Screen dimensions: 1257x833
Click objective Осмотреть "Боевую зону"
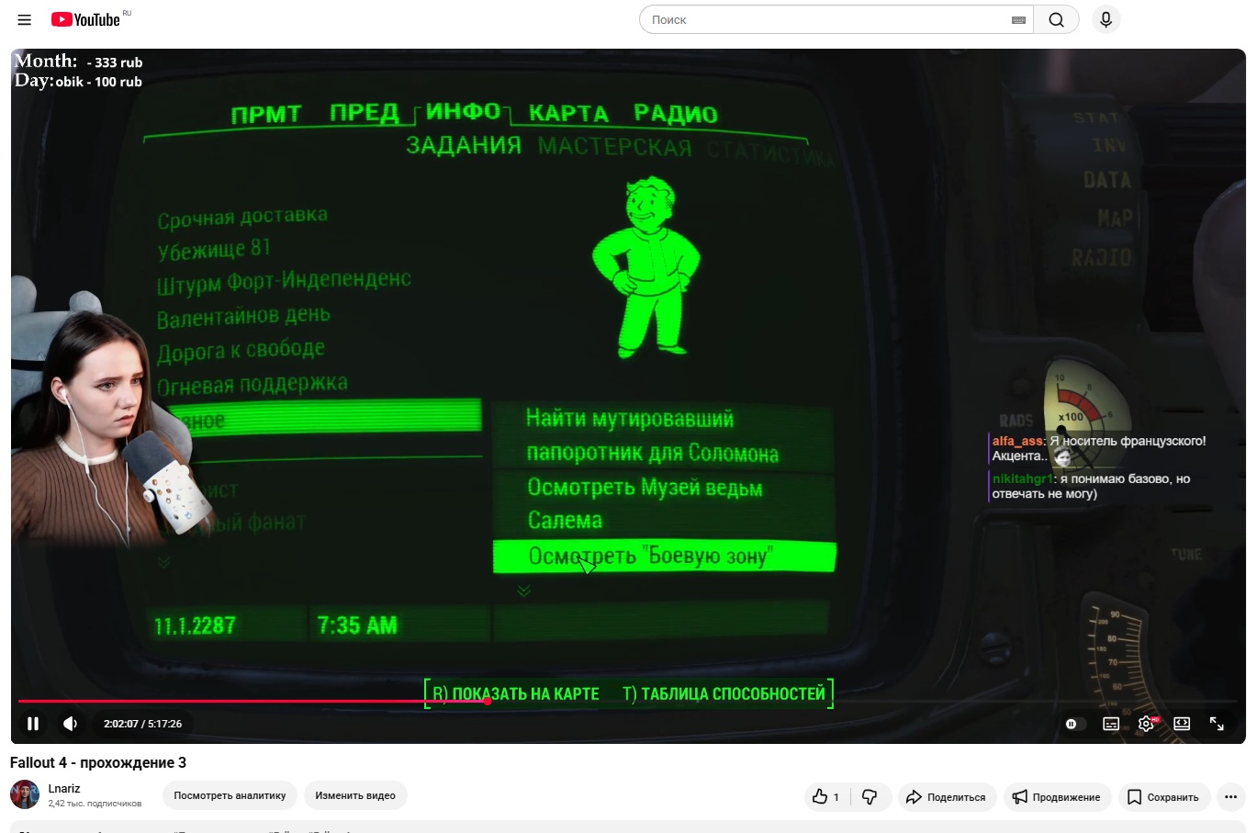[665, 556]
